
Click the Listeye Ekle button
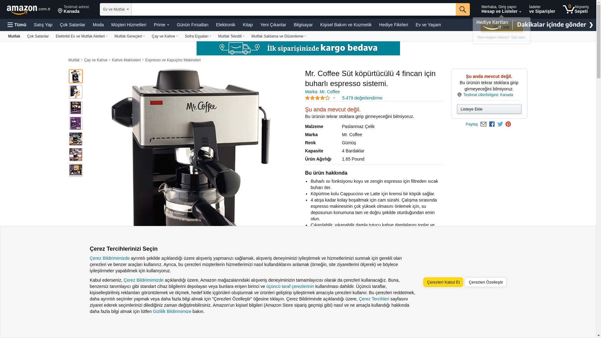[489, 109]
